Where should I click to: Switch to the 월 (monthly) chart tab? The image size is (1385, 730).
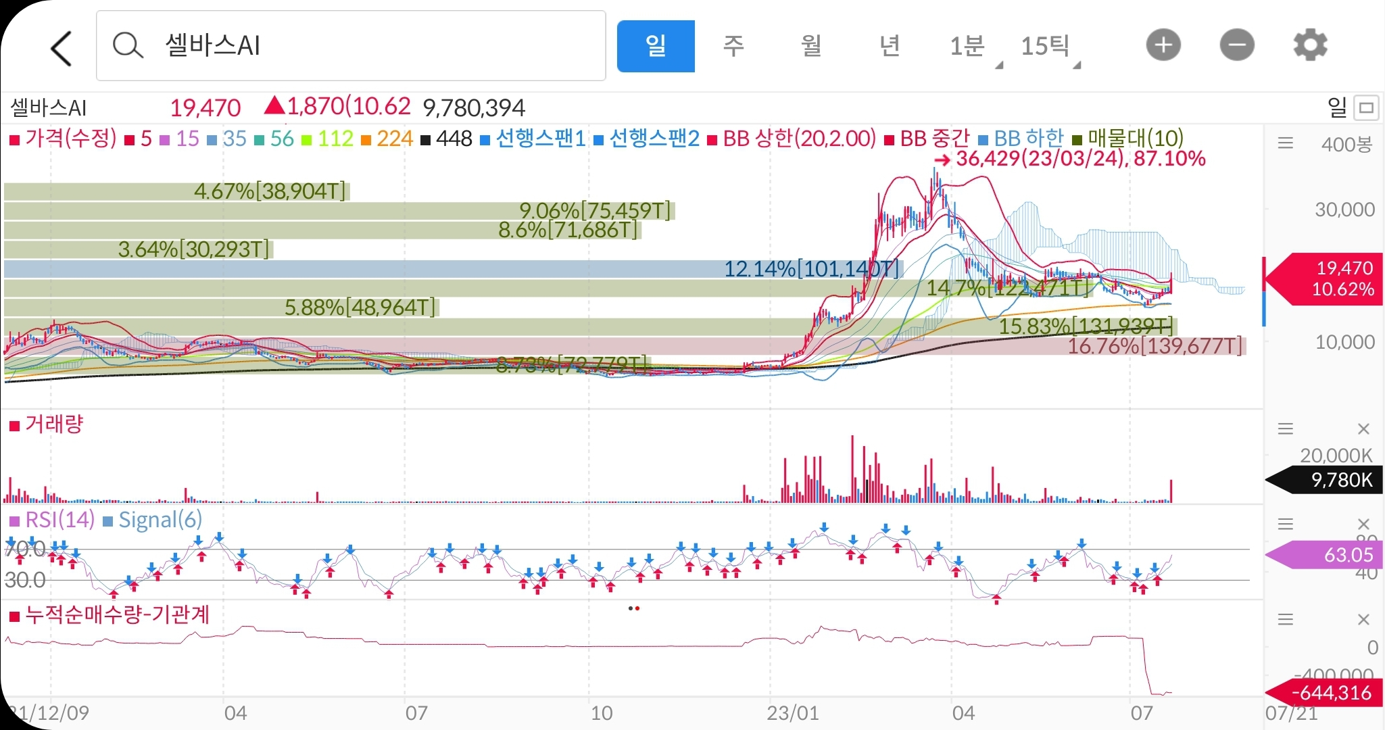[x=811, y=46]
